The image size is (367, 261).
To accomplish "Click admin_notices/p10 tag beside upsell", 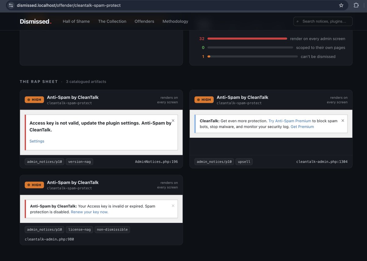I will (x=214, y=162).
